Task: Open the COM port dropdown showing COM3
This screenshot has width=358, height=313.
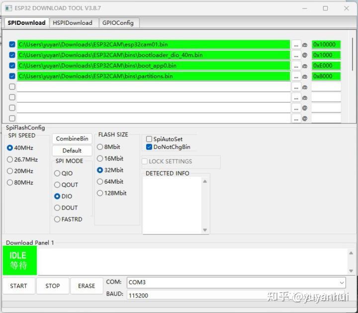Action: click(x=236, y=282)
